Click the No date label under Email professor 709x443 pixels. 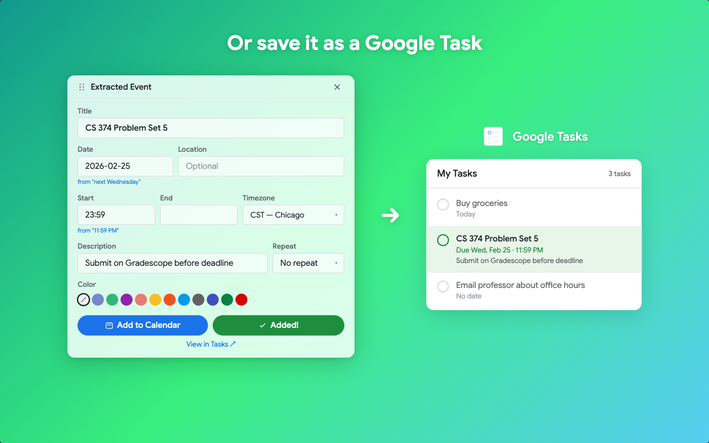(x=469, y=296)
